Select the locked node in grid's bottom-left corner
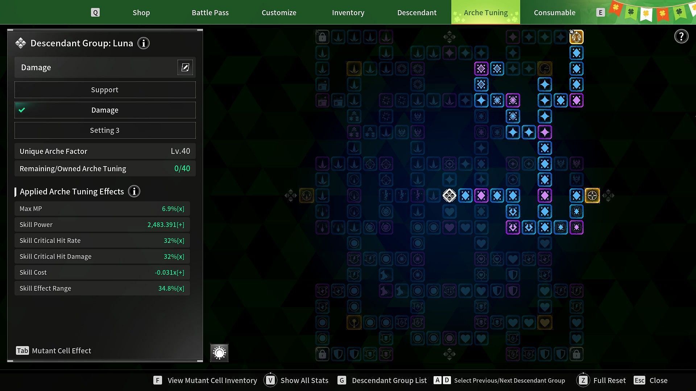The width and height of the screenshot is (696, 391). point(322,354)
